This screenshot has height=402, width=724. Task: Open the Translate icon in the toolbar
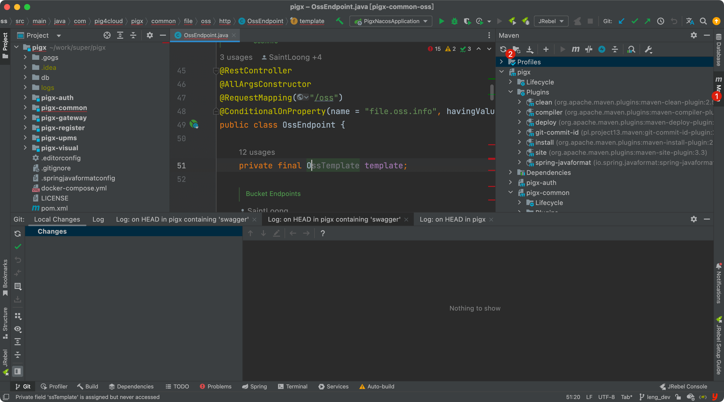pos(690,21)
